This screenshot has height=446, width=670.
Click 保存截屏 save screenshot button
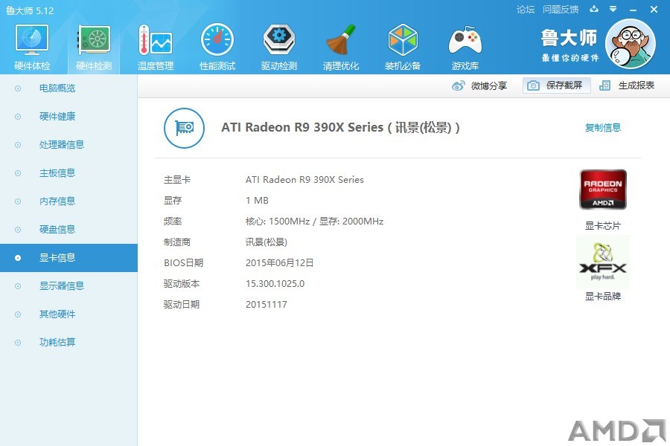pyautogui.click(x=557, y=85)
